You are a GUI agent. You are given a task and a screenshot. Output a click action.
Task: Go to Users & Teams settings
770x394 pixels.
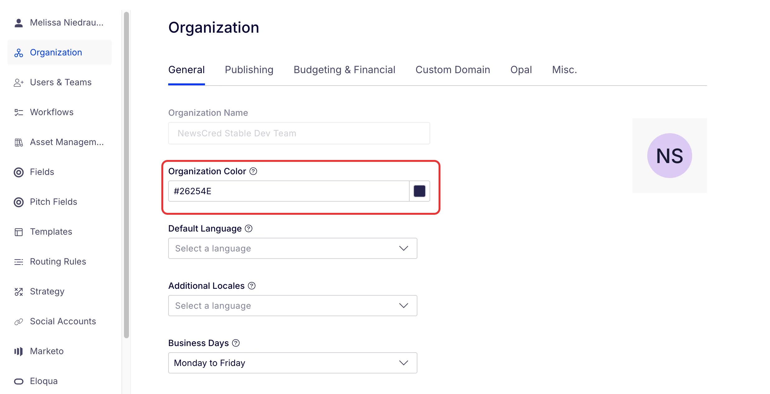pos(59,82)
